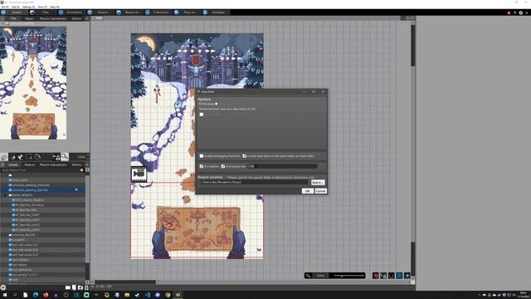531x299 pixels.
Task: Enable Debugging Function checkbox
Action: point(202,156)
